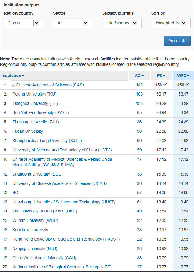Click article count 133 for Tsinghua University
The height and width of the screenshot is (272, 194).
139,104
